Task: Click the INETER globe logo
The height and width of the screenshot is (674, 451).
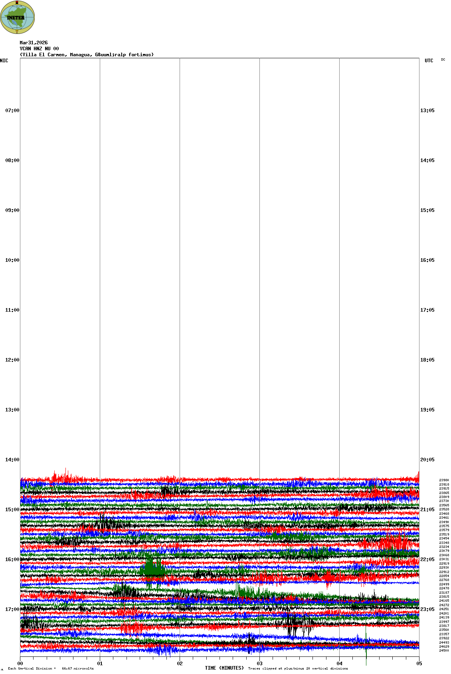Action: coord(17,17)
